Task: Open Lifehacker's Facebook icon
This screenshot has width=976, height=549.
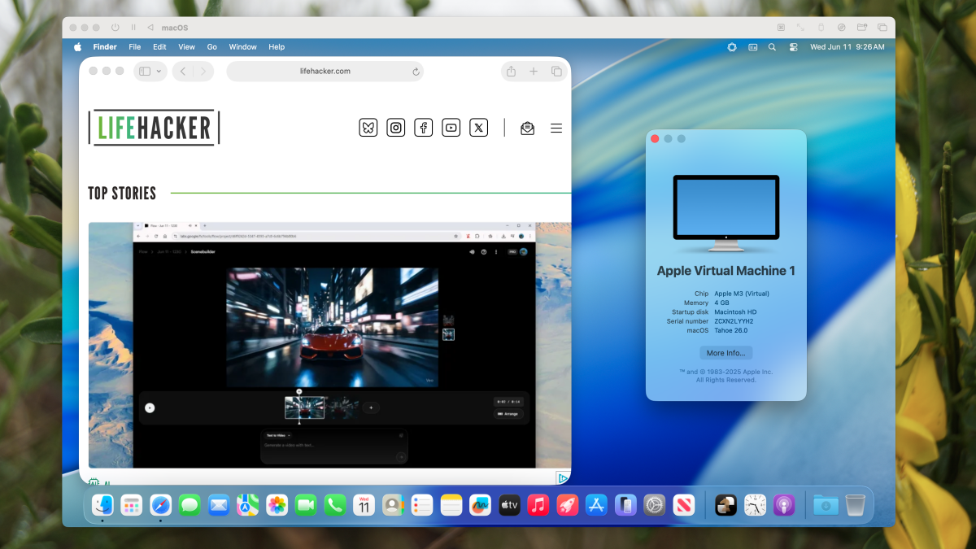Action: [x=423, y=127]
